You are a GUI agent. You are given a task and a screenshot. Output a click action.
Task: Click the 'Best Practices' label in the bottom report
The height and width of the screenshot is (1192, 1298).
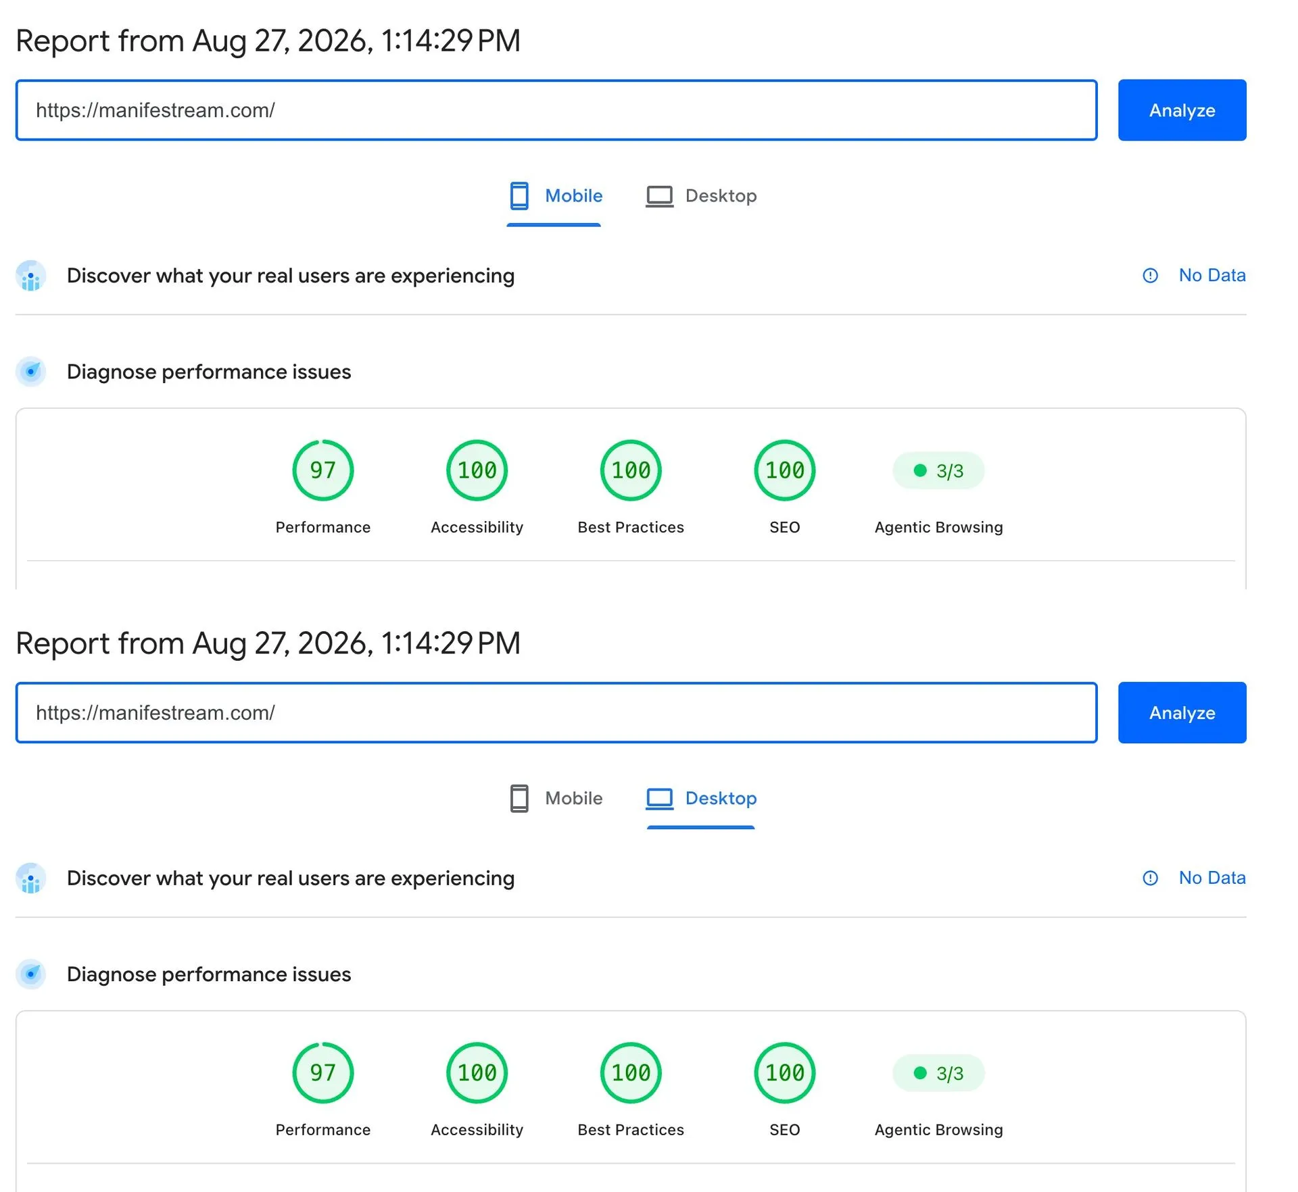pos(631,1131)
